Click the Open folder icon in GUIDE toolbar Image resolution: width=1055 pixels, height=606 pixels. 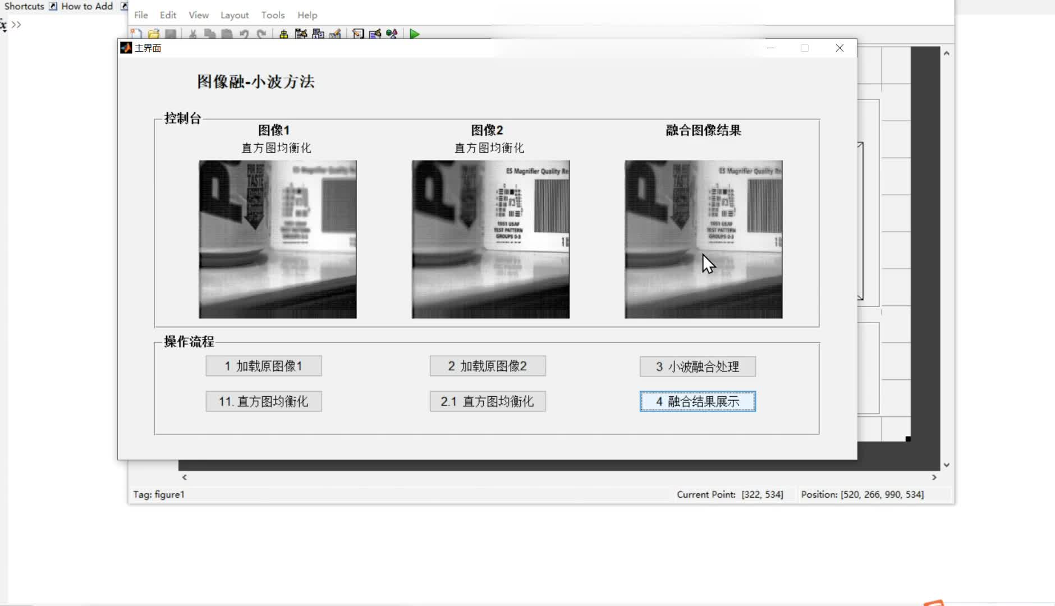coord(153,34)
